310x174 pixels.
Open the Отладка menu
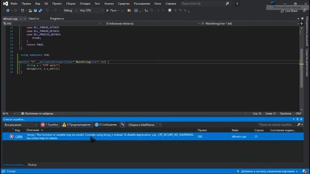coord(85,3)
